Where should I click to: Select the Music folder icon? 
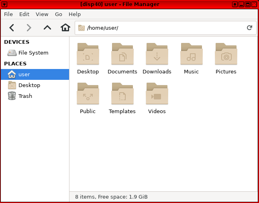[x=192, y=54]
